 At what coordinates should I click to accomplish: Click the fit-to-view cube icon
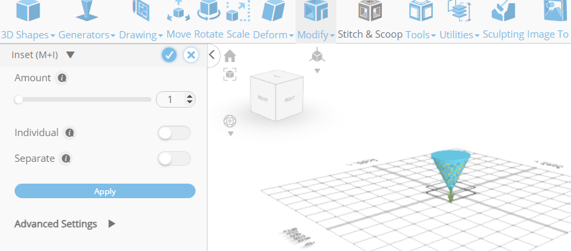tap(230, 74)
